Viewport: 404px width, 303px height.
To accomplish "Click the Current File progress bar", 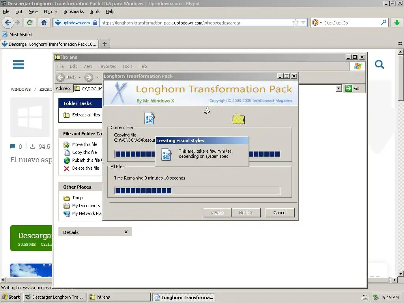I will pos(198,154).
